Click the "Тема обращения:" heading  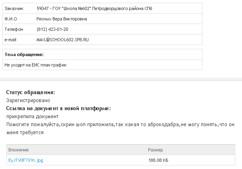(24, 54)
